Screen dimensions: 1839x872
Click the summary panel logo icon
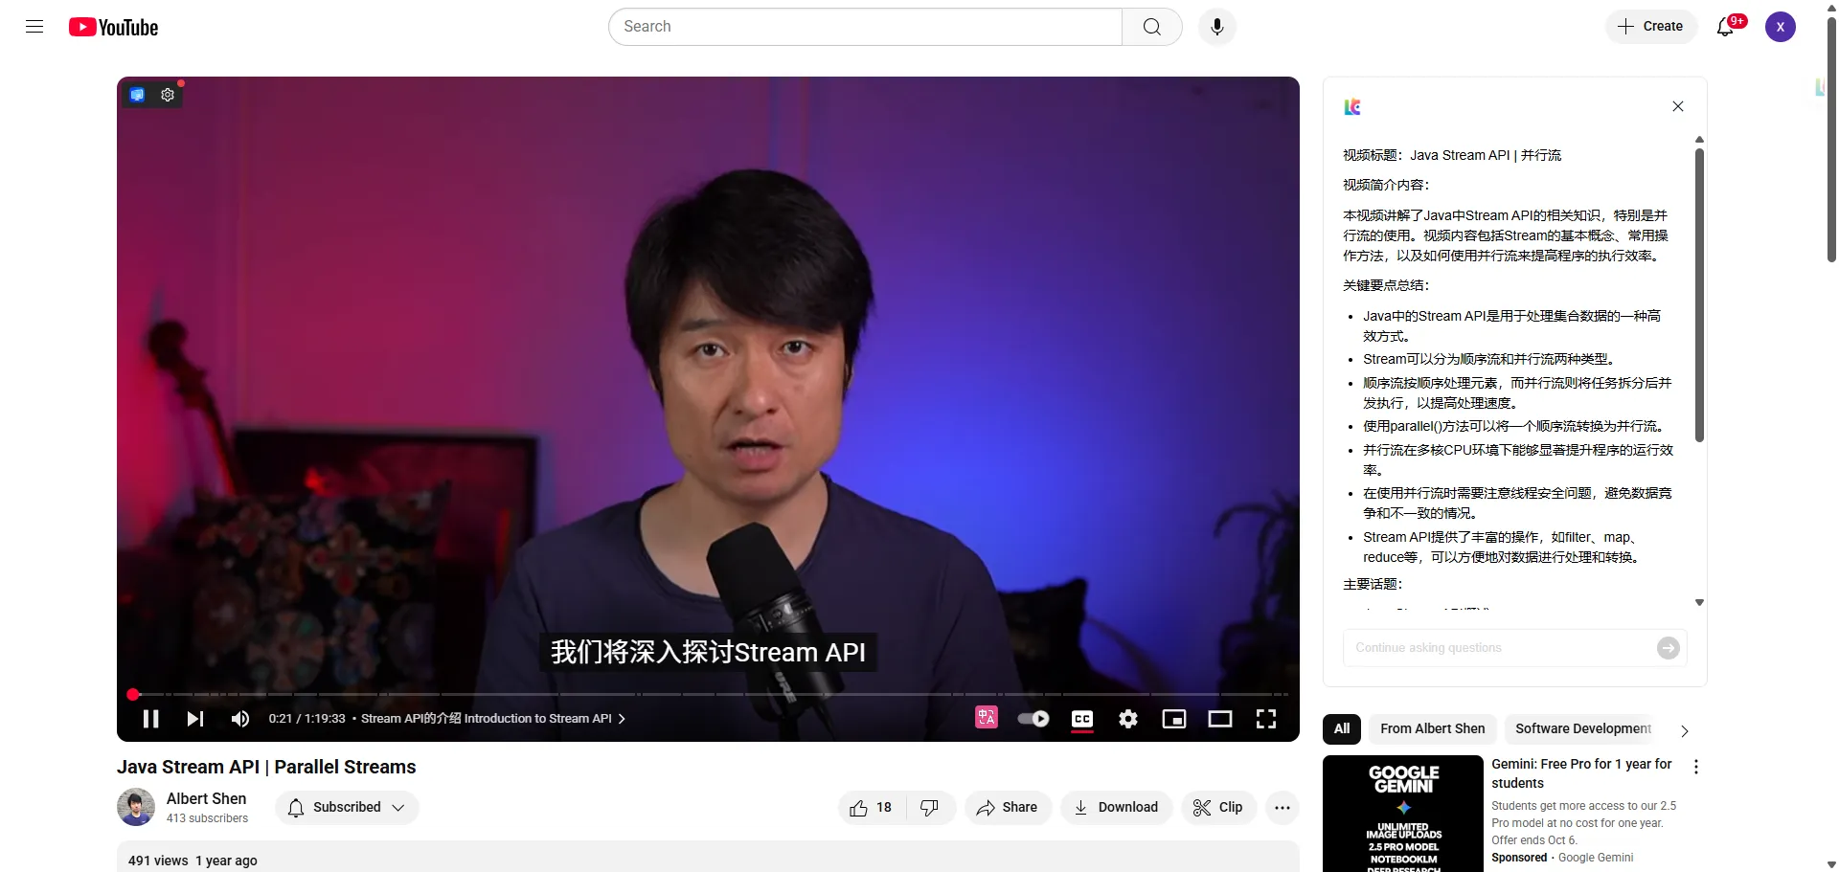(1352, 106)
